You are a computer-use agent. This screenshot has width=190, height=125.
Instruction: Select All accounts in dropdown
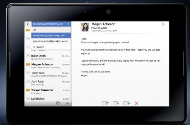click(51, 30)
